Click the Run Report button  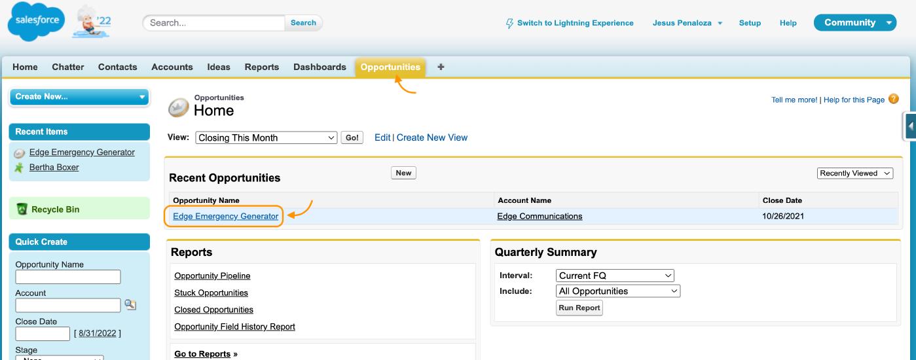579,308
